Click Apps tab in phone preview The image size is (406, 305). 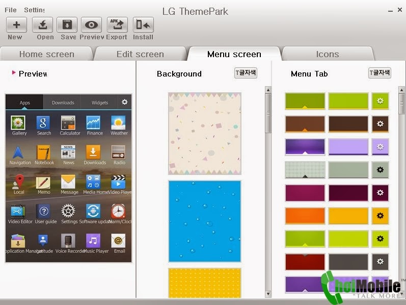point(24,103)
